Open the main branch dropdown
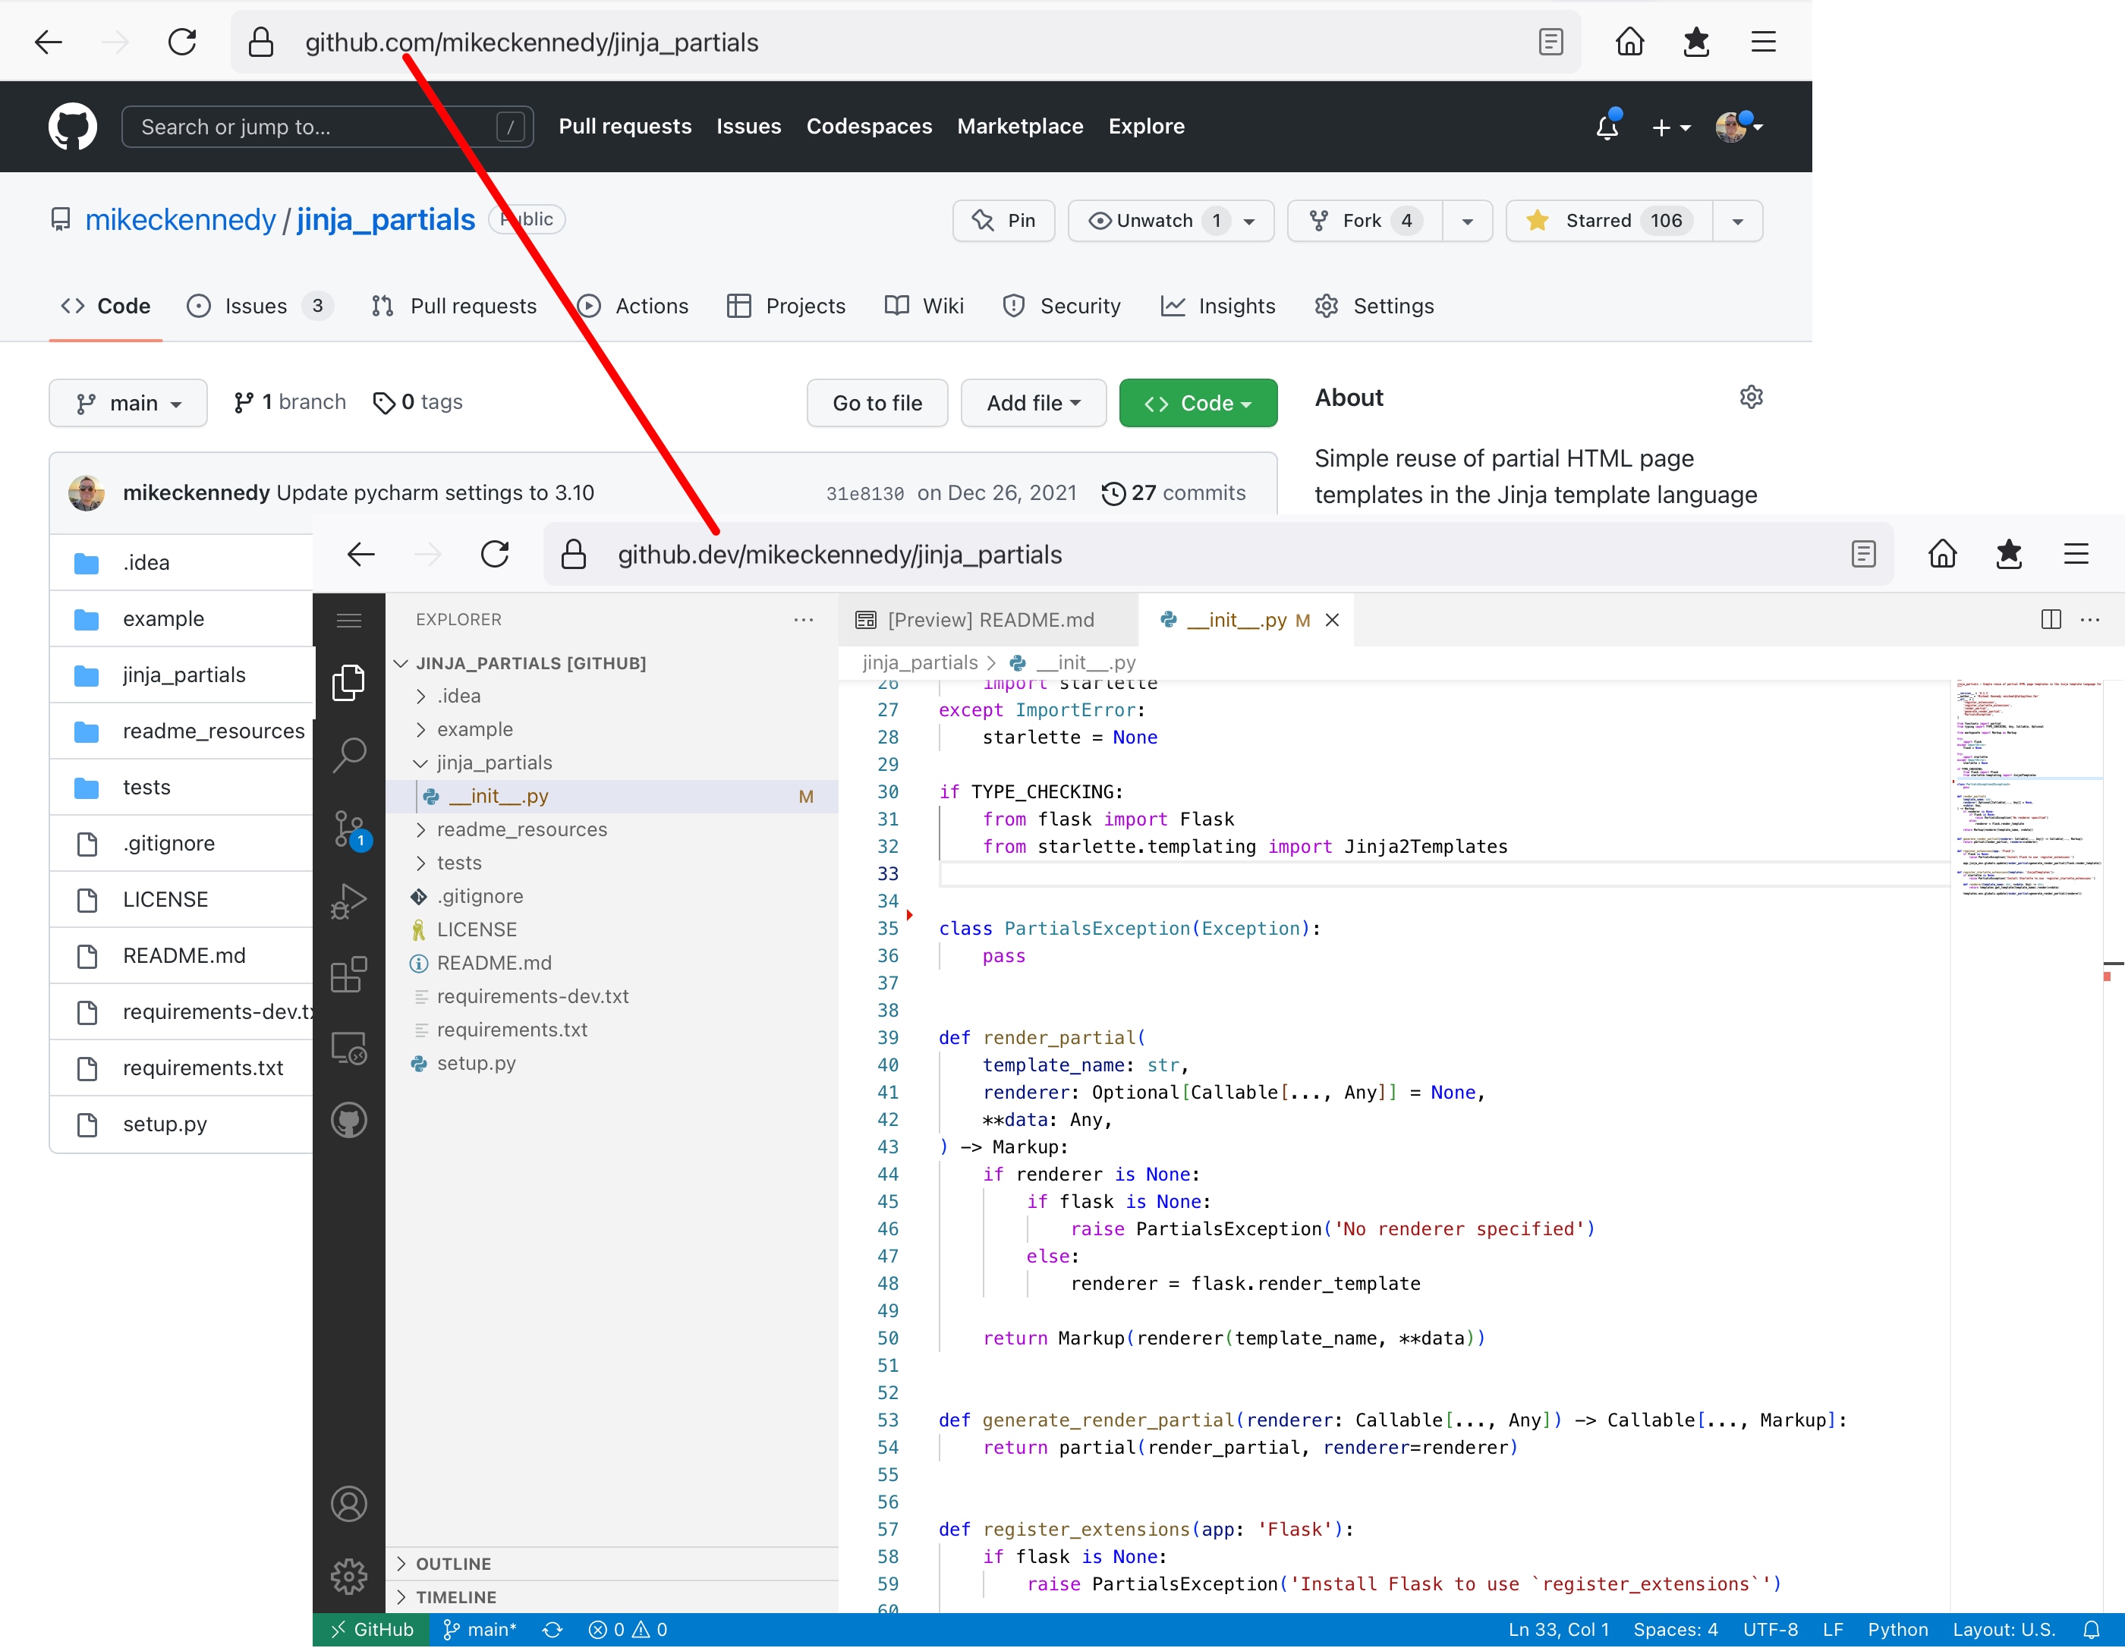Screen dimensions: 2125x1648 click(128, 403)
